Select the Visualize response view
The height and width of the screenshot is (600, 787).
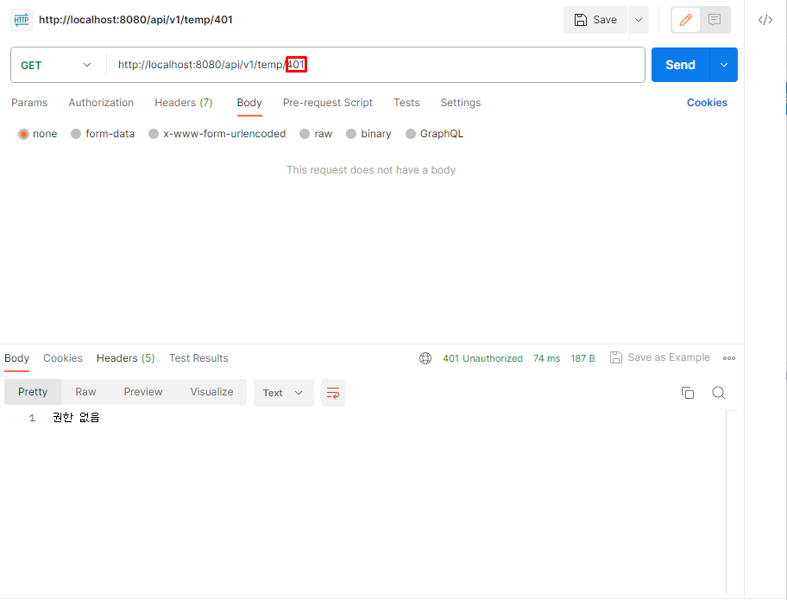point(211,392)
